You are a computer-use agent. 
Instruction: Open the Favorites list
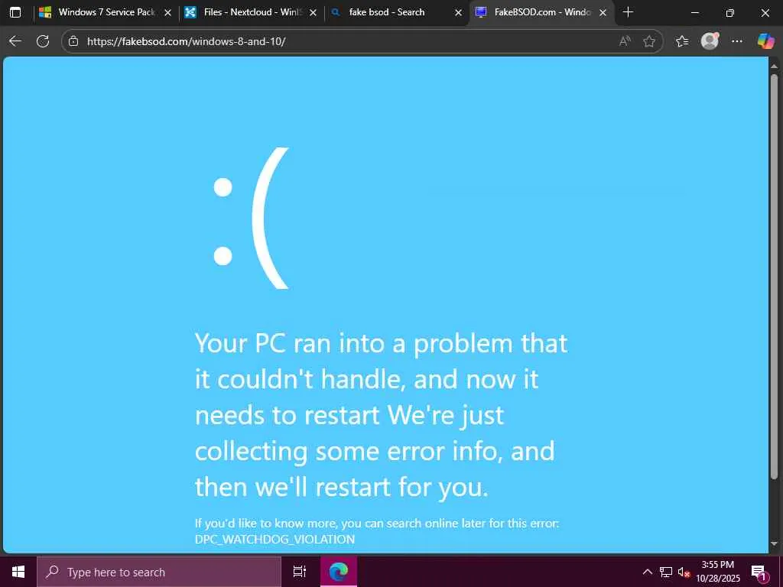coord(682,41)
